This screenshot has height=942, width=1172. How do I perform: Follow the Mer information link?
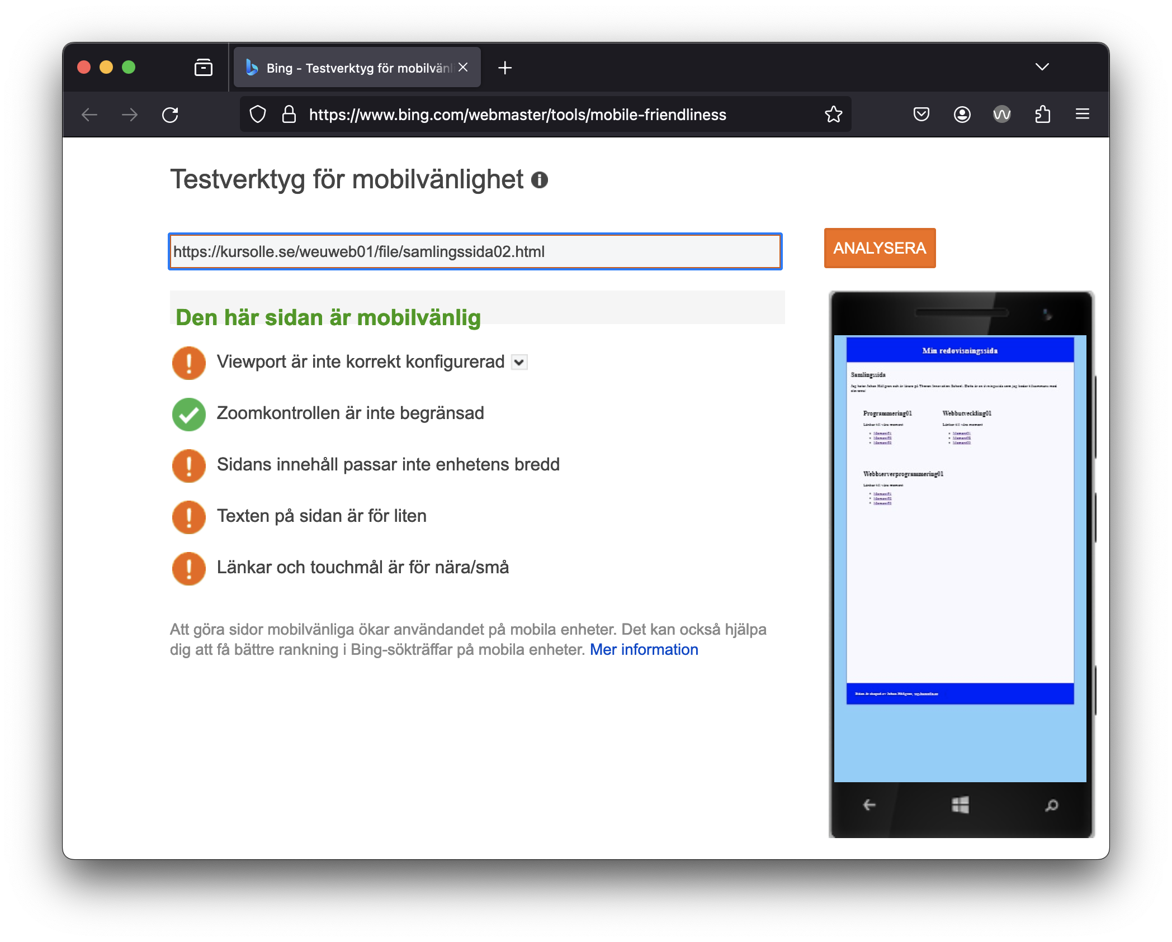tap(644, 650)
